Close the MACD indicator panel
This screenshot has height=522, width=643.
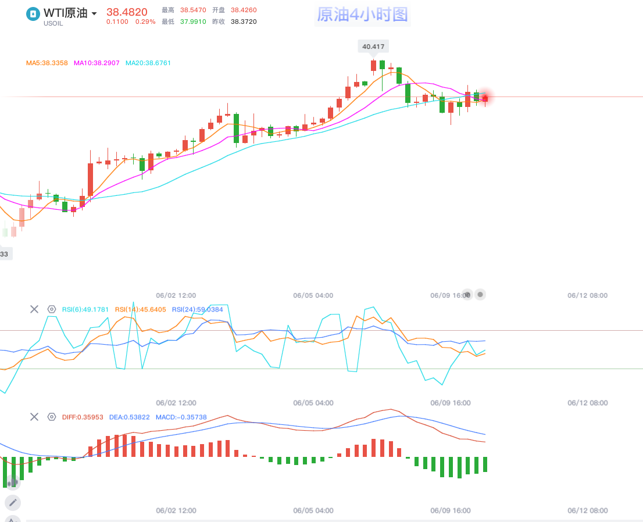pos(34,417)
